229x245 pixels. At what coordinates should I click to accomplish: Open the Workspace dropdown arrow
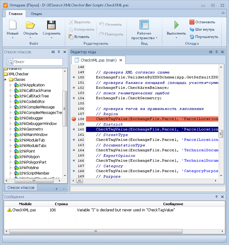156,38
